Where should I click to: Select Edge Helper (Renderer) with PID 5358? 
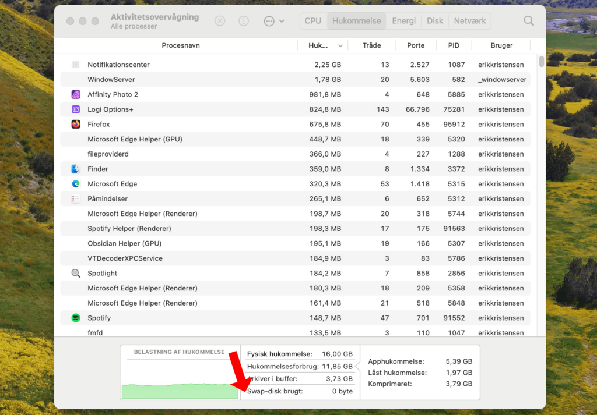point(295,288)
